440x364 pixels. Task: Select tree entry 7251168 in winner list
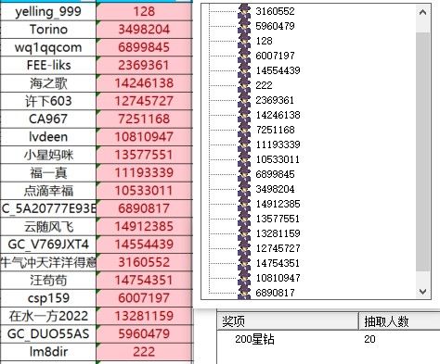click(275, 130)
